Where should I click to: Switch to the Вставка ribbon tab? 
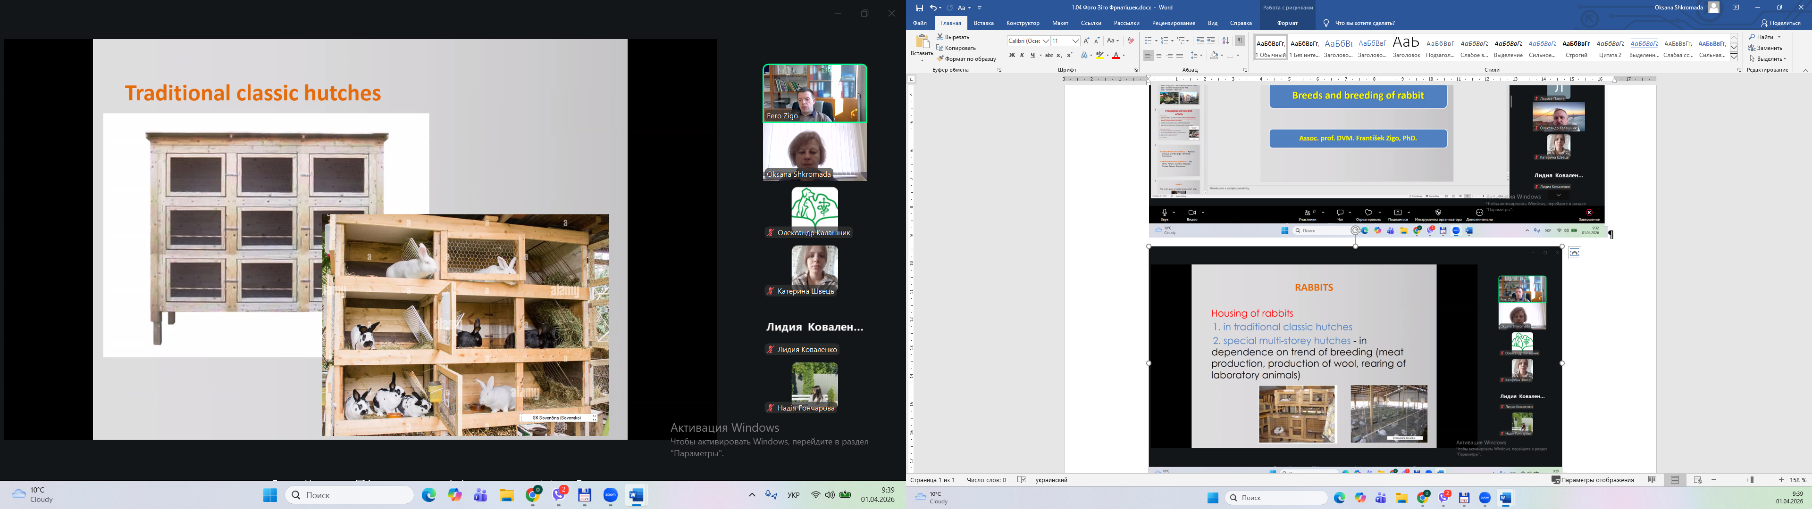pos(983,23)
